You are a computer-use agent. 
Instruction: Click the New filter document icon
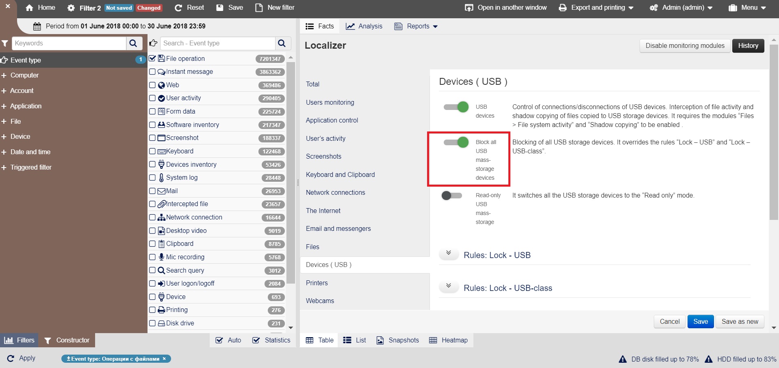[259, 8]
